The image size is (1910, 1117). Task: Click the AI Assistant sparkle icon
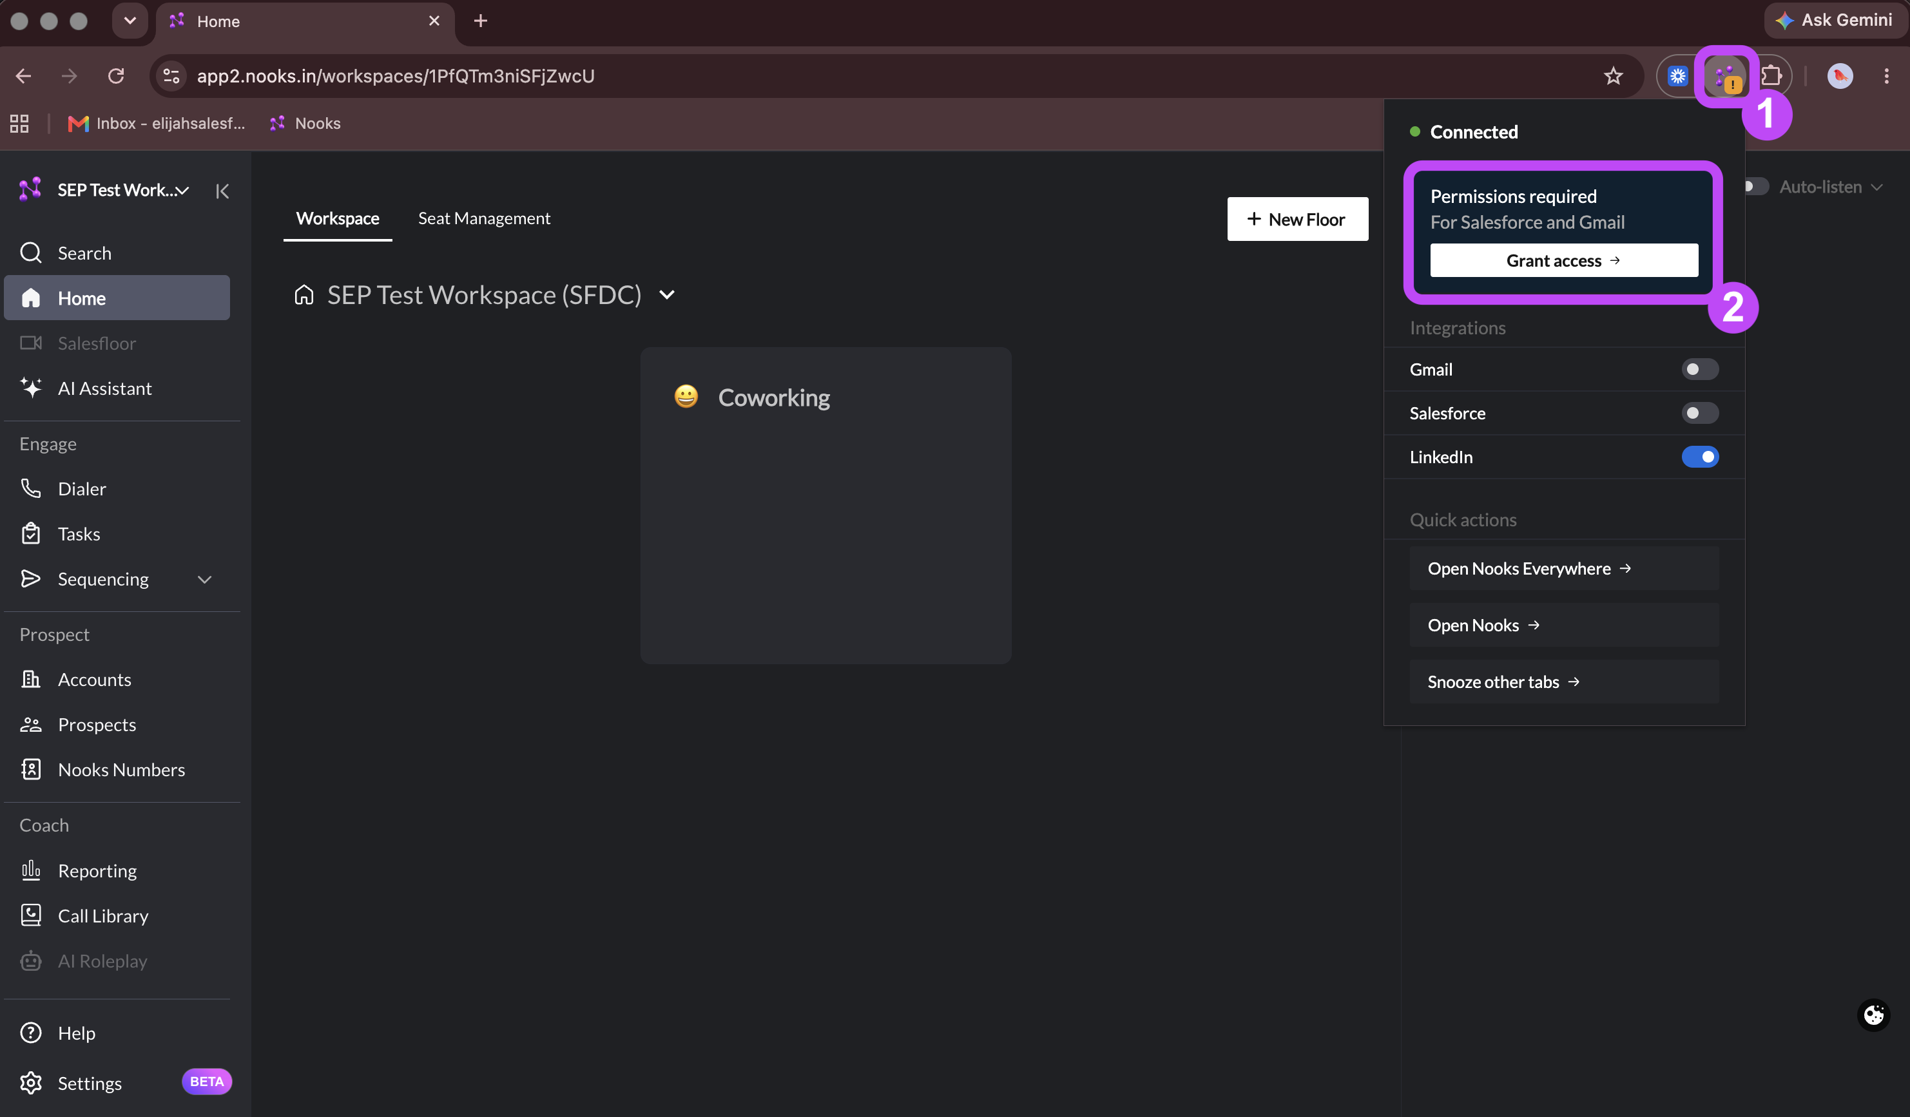[30, 388]
